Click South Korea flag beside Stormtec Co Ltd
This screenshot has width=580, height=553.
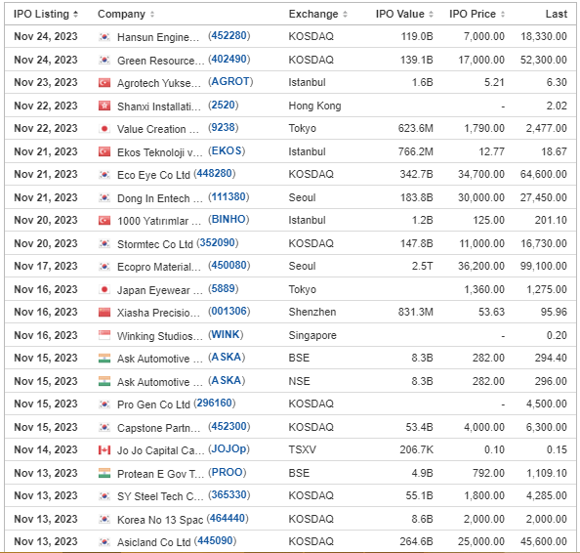point(104,243)
